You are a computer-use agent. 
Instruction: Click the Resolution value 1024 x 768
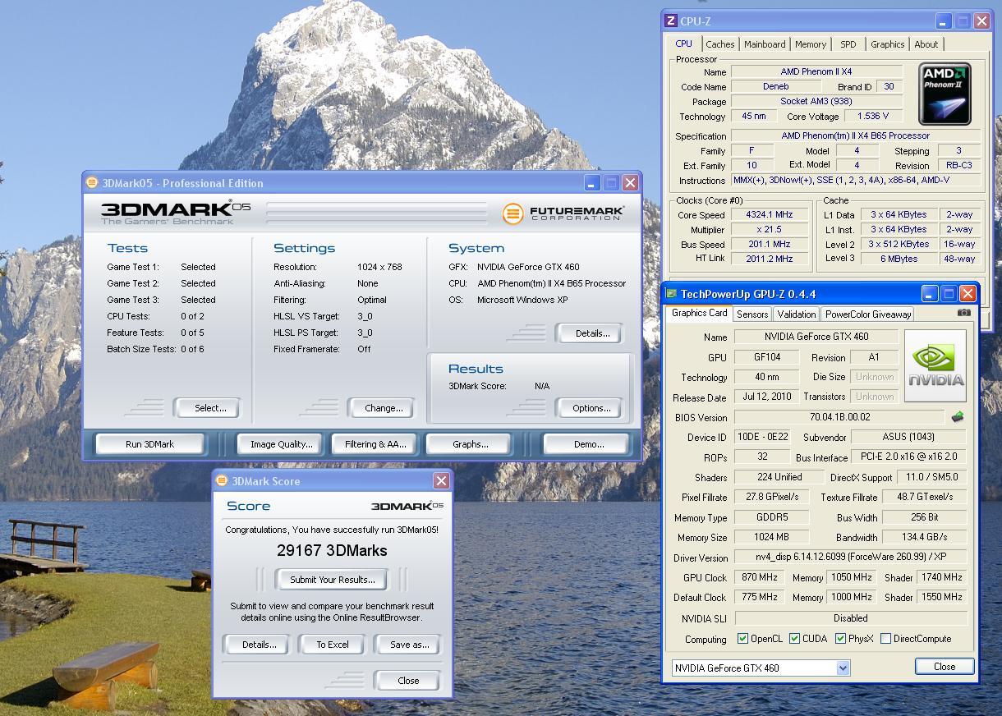(380, 267)
